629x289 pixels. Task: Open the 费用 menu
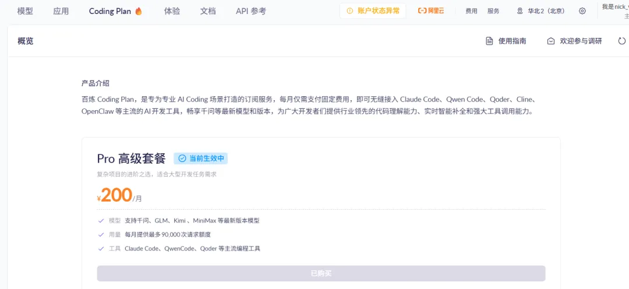pyautogui.click(x=471, y=11)
